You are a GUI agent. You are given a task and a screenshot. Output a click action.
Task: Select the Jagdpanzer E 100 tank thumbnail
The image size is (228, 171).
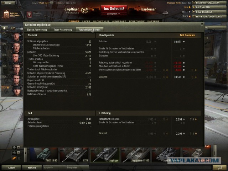pyautogui.click(x=135, y=155)
